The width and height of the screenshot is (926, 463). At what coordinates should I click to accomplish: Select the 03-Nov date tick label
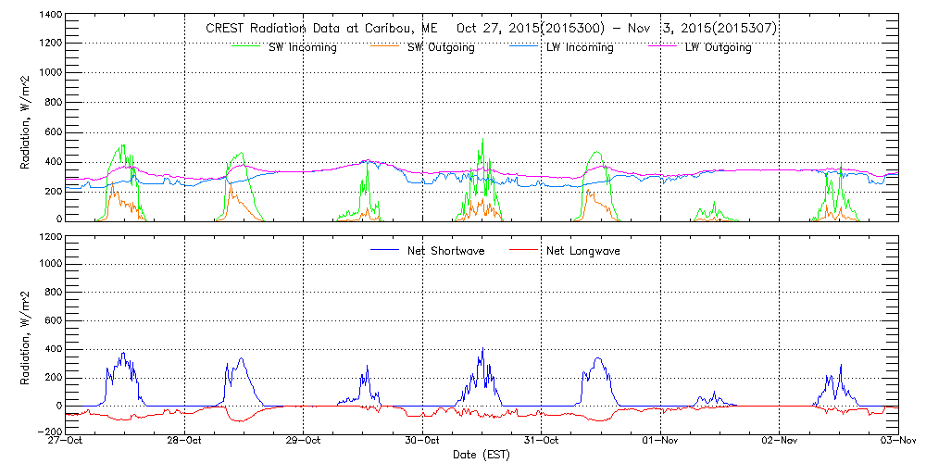(896, 441)
